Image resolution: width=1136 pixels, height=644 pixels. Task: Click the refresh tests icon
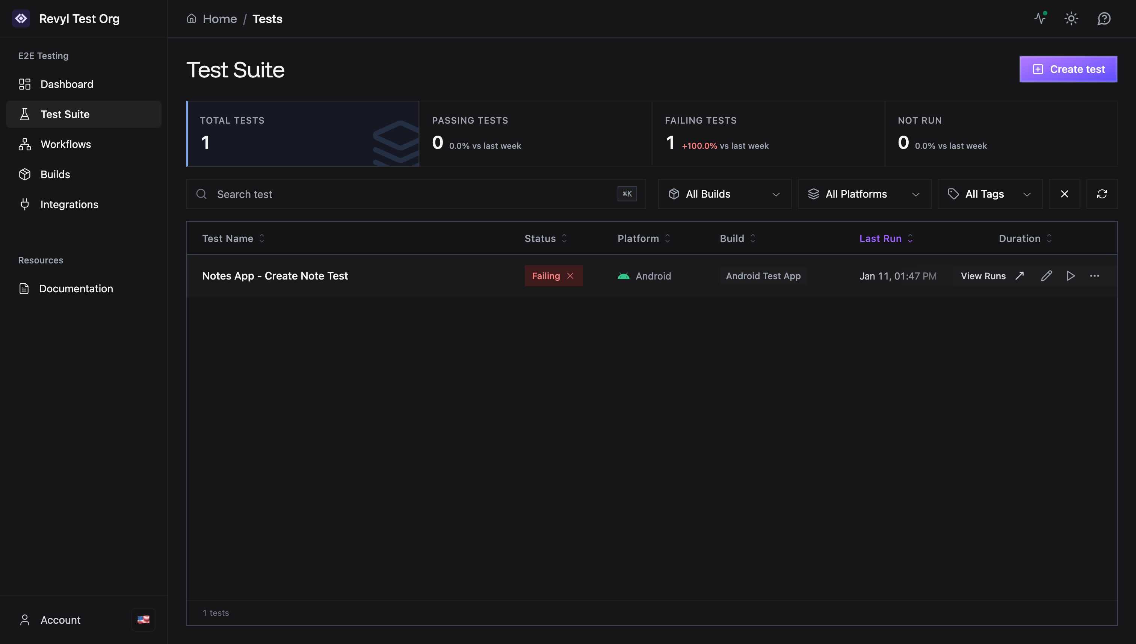1101,194
